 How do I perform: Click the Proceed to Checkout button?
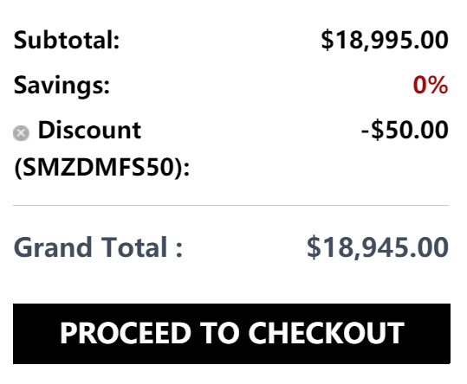(231, 334)
